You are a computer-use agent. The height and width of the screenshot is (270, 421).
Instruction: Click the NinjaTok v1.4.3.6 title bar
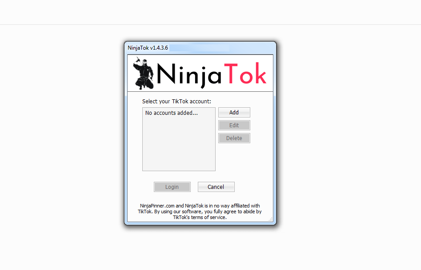click(x=148, y=47)
